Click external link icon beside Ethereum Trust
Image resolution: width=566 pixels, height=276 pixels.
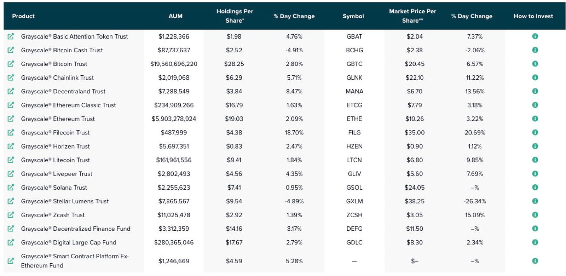(11, 119)
